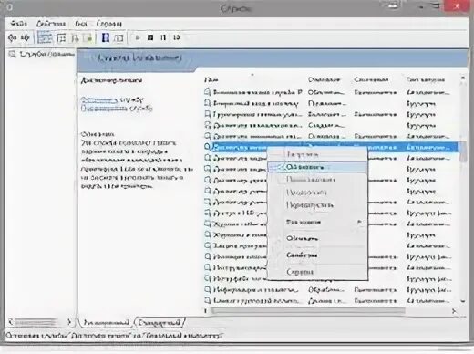The width and height of the screenshot is (474, 354).
Task: Choose Свойства in the context menu
Action: 317,255
